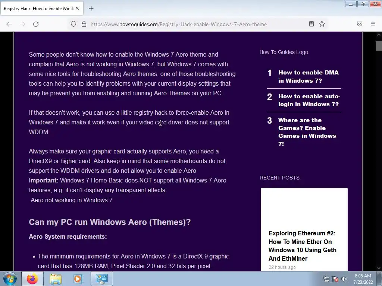This screenshot has width=382, height=286.
Task: Show site security padlock details
Action: [x=84, y=24]
